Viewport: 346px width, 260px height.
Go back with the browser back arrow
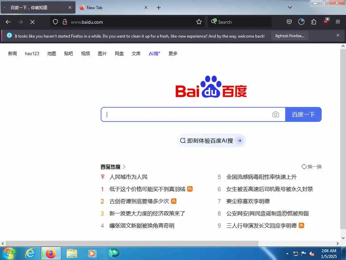8,22
